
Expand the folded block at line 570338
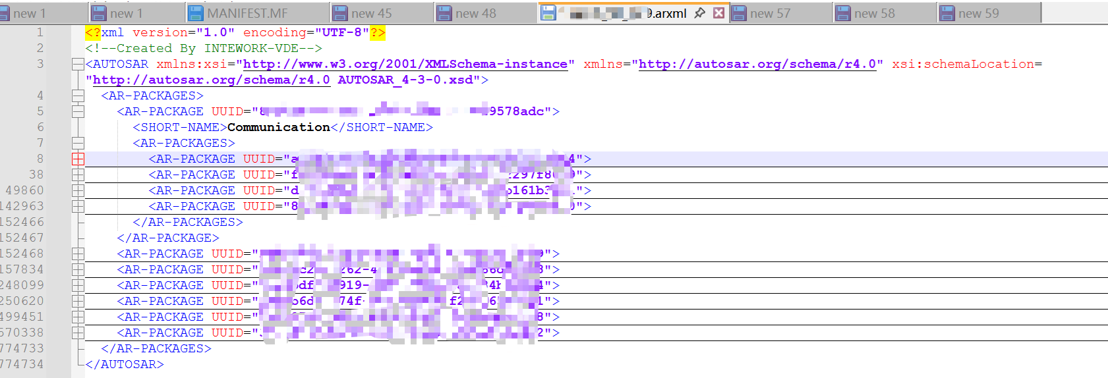(x=78, y=333)
